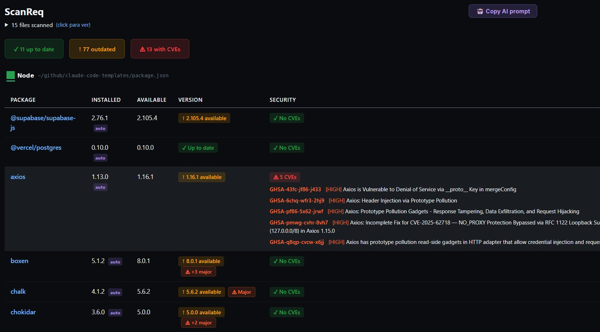Select chalk available version 5.6.2
Screen dimensions: 600x332
[144, 292]
